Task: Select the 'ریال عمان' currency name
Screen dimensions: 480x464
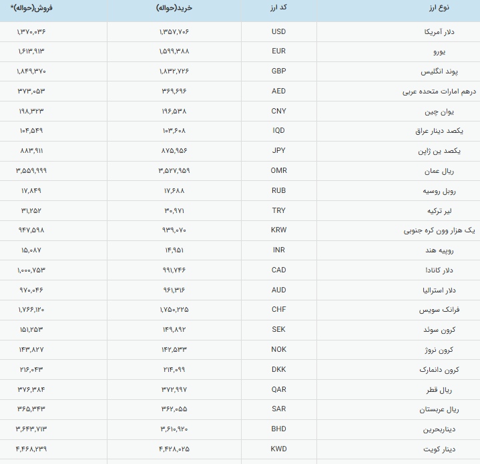Action: (x=452, y=171)
